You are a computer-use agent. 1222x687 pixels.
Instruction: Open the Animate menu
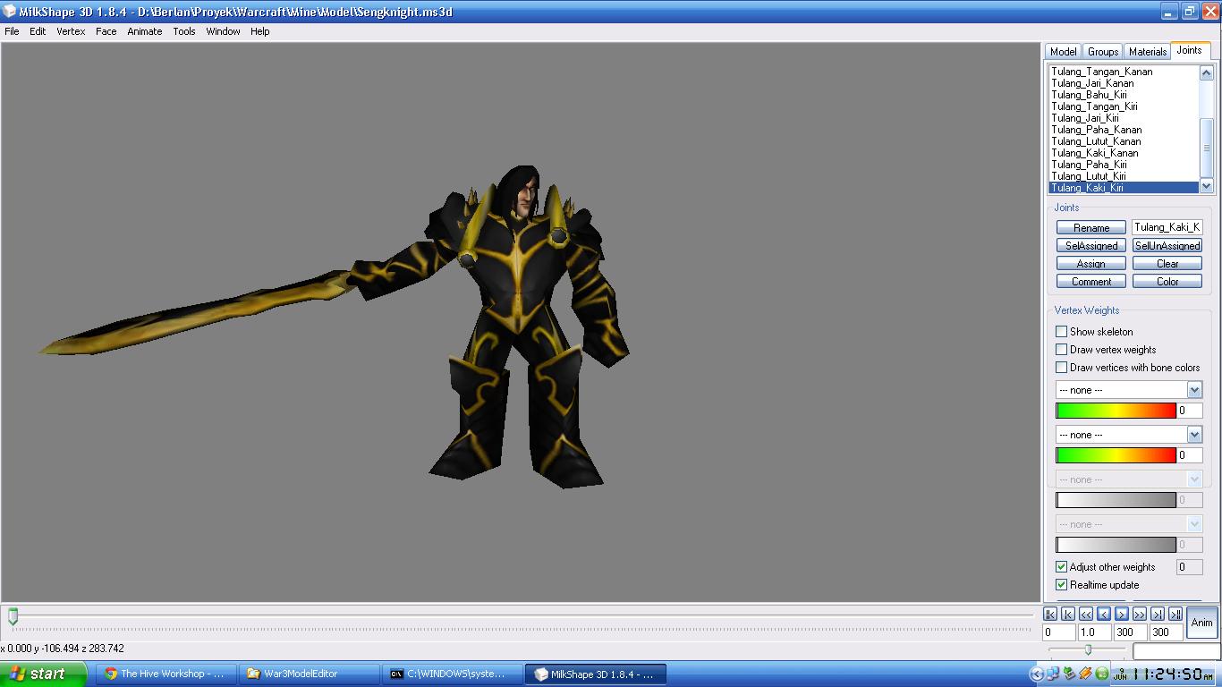coord(145,31)
